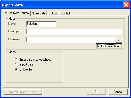The image size is (131, 98).
Task: Open file browser with the ellipsis button
Action: [x=119, y=39]
